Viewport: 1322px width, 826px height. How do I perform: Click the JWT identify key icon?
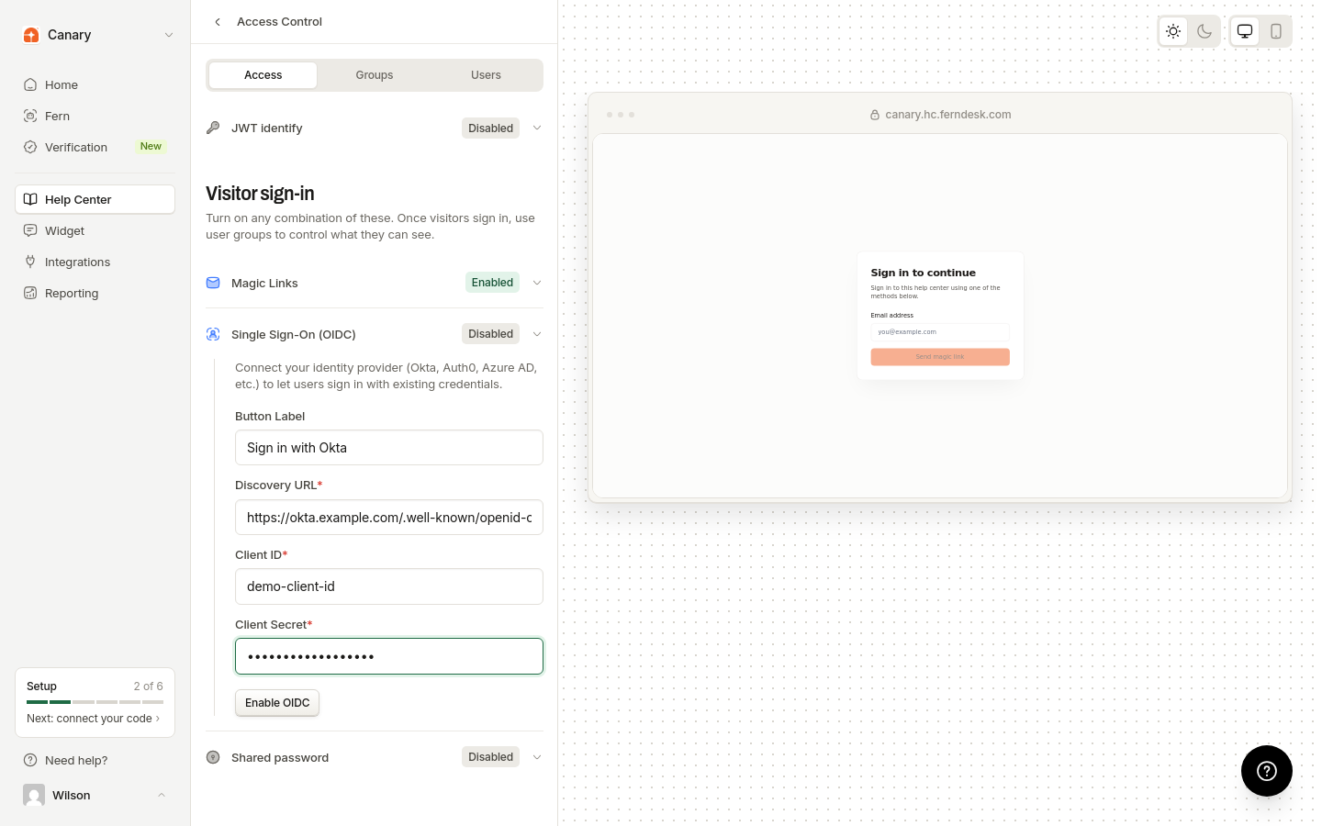coord(213,128)
